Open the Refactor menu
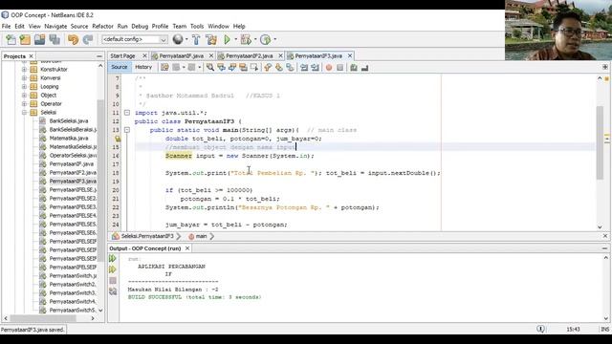Screen dimensions: 612x344 102,26
